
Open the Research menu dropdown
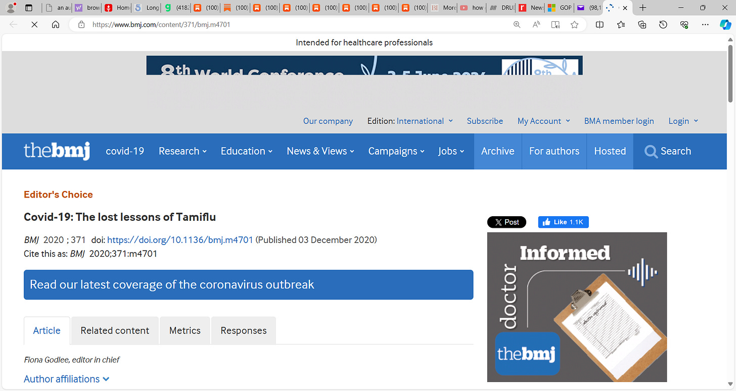pos(182,151)
